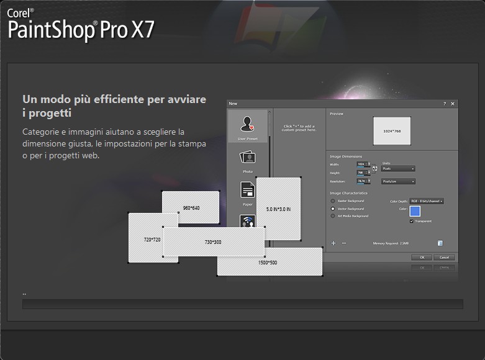Click the blue document icon near Memory Required

(x=440, y=243)
